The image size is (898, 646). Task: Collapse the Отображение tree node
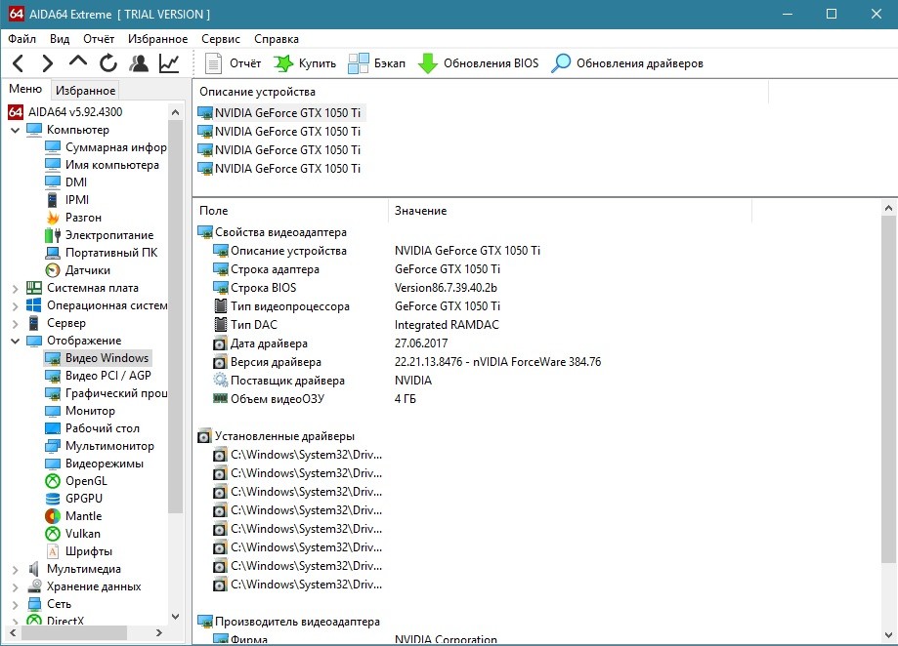tap(16, 342)
